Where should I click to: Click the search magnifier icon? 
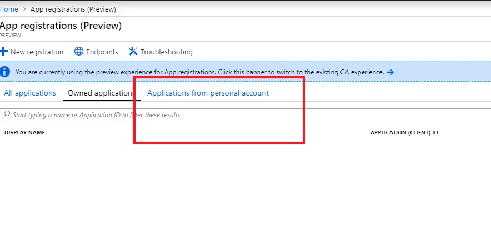coord(6,114)
